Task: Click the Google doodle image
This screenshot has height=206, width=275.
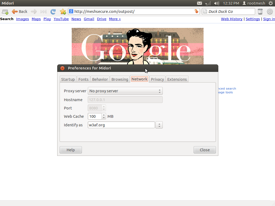Action: (x=137, y=46)
